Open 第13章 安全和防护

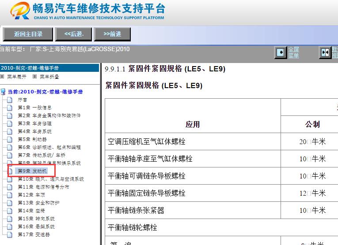coord(38,203)
